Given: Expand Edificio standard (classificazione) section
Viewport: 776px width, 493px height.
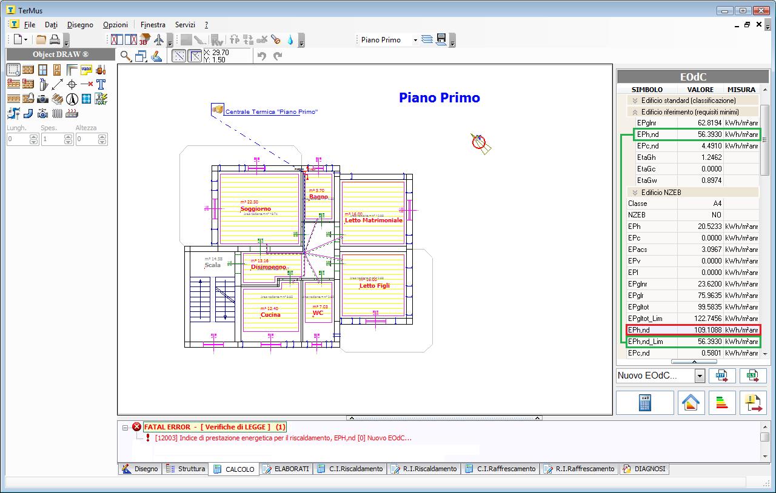Looking at the screenshot, I should coord(635,101).
